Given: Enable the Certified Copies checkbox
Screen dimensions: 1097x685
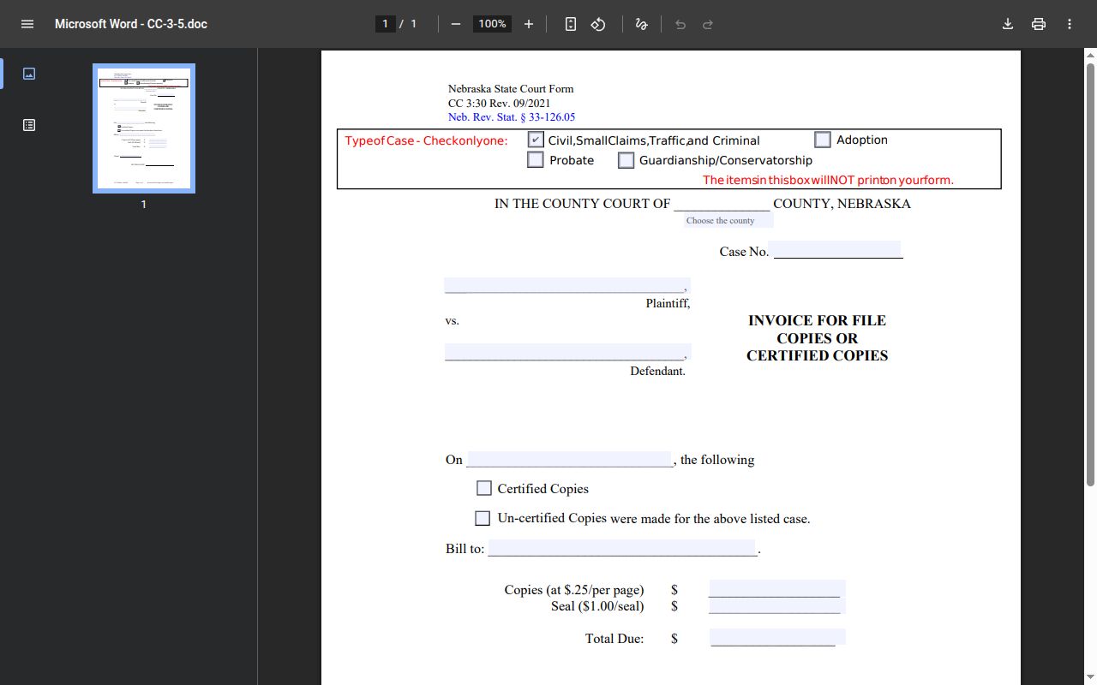Looking at the screenshot, I should [x=484, y=488].
